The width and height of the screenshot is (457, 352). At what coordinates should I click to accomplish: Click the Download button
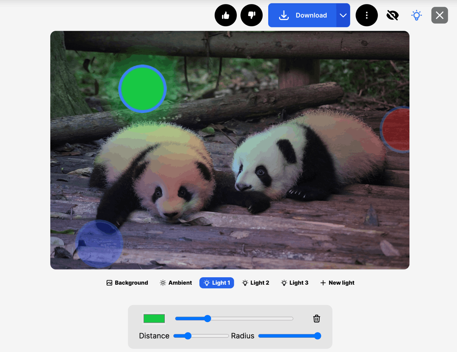[x=302, y=15]
